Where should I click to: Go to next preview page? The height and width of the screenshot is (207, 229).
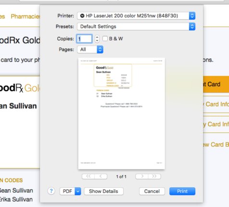(142, 176)
